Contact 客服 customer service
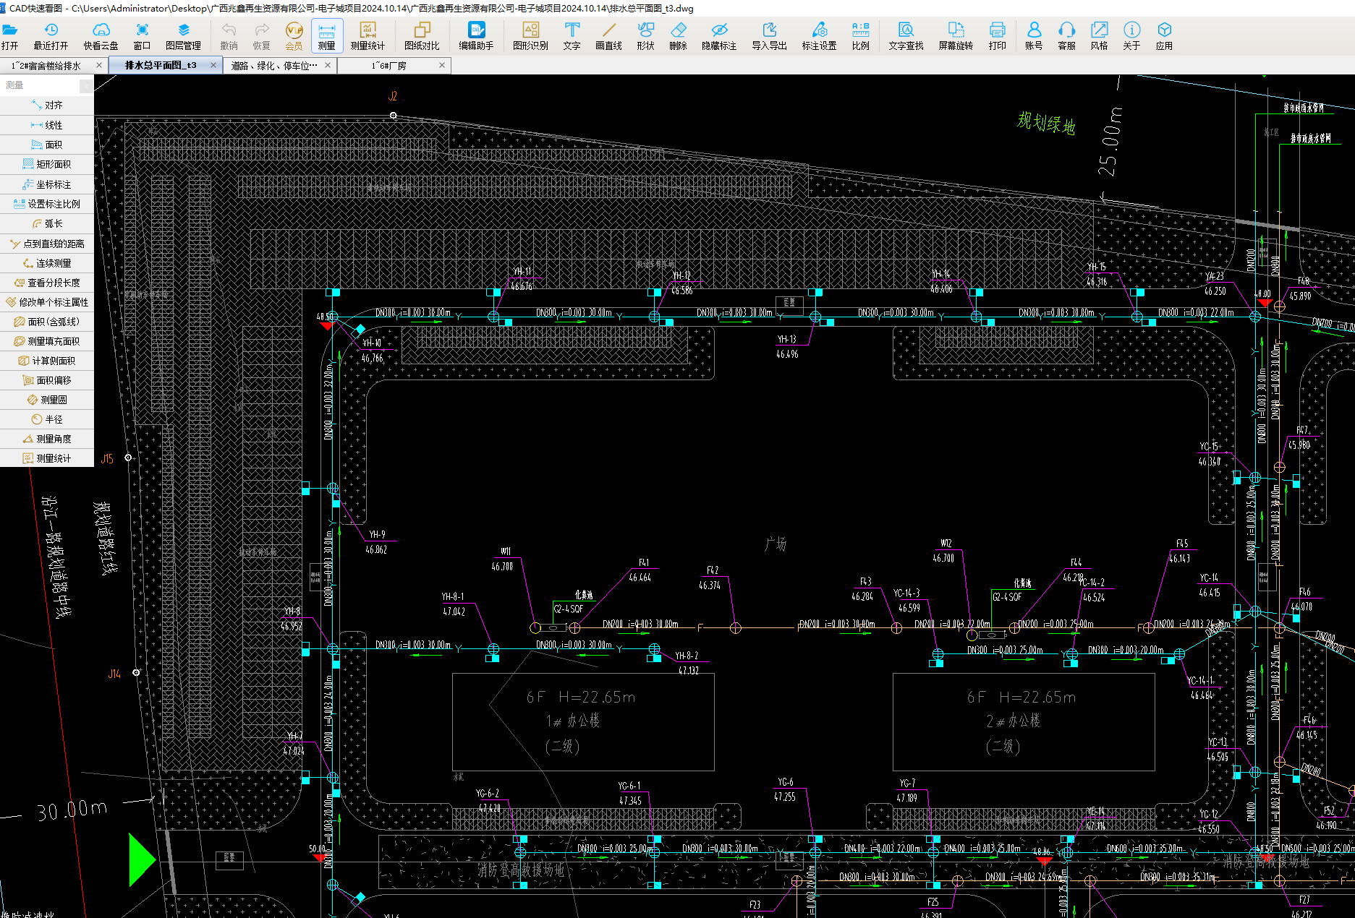Viewport: 1355px width, 918px height. 1066,36
